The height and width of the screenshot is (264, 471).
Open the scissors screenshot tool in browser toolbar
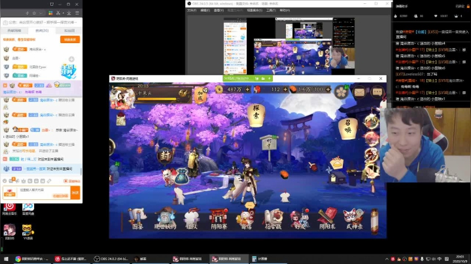click(58, 13)
